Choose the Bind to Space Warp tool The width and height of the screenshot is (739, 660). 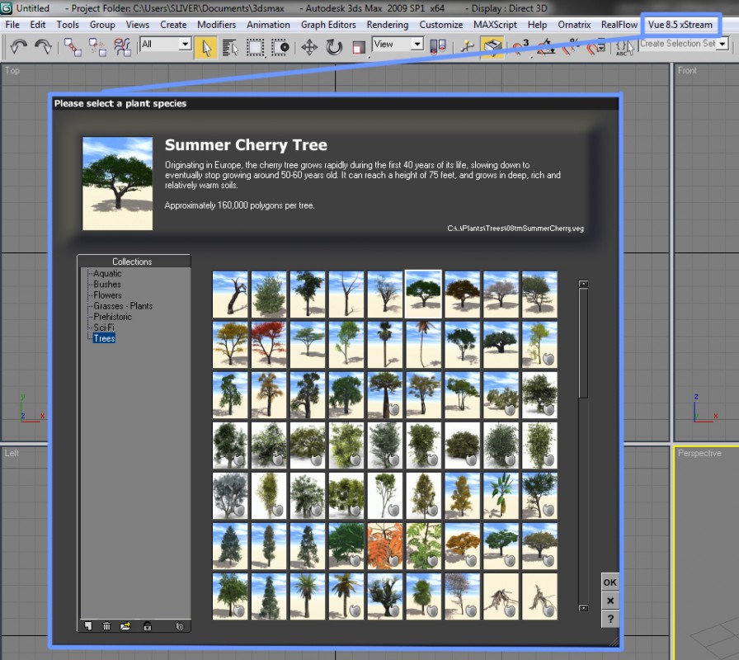coord(123,47)
